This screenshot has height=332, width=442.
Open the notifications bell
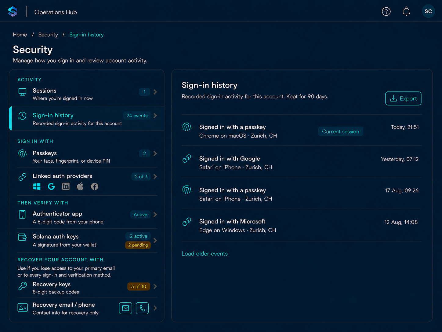(406, 12)
